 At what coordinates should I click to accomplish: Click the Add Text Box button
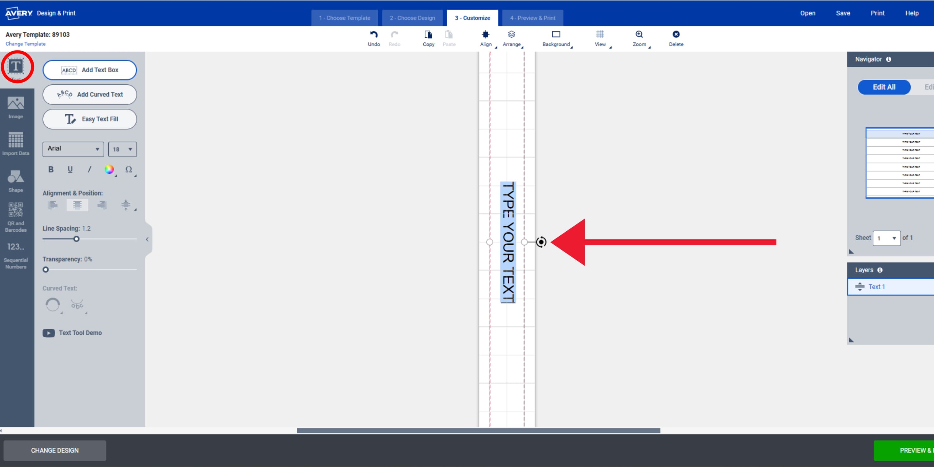point(90,70)
